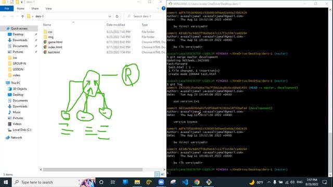Viewport: 333px width, 187px height.
Task: Open the Share ribbon tab
Action: [35, 8]
